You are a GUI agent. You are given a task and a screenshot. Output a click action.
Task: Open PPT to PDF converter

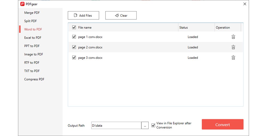click(32, 46)
